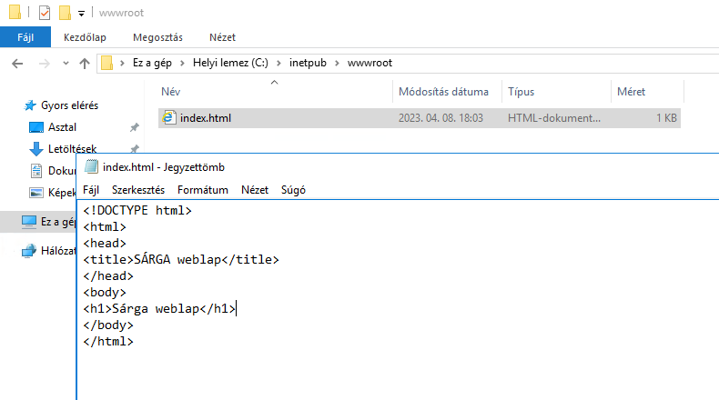Viewport: 719px width, 400px height.
Task: Open the Szerkesztés menu in Notepad
Action: point(137,190)
